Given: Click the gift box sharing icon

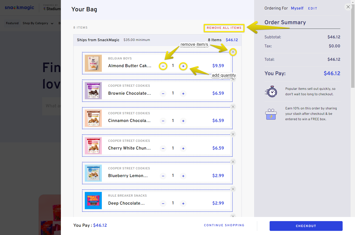Looking at the screenshot, I should 271,114.
